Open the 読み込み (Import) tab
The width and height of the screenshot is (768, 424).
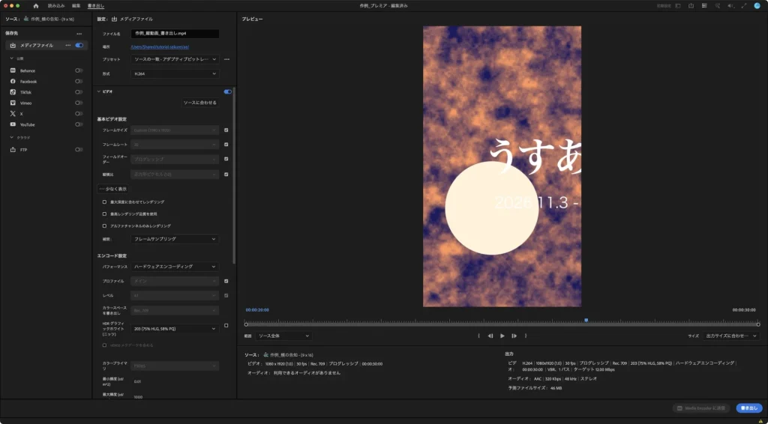[56, 6]
